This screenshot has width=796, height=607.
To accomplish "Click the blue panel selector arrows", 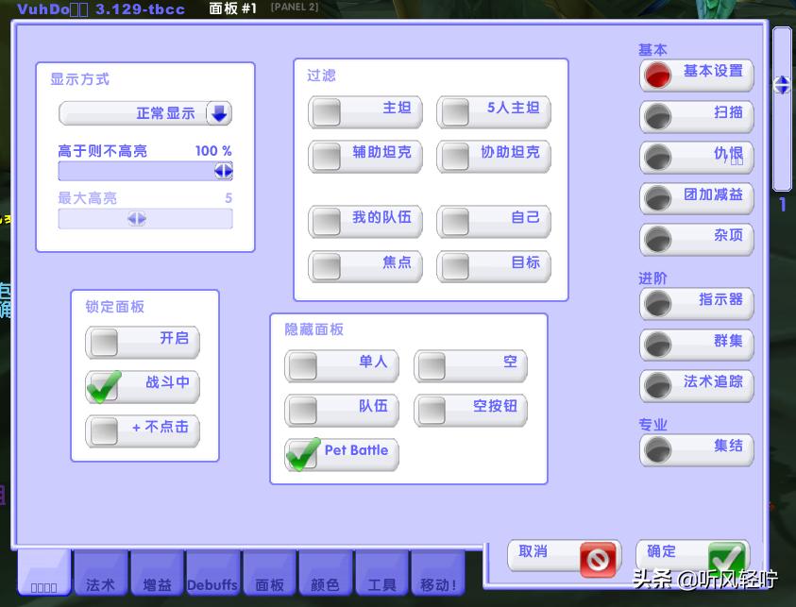I will coord(782,84).
